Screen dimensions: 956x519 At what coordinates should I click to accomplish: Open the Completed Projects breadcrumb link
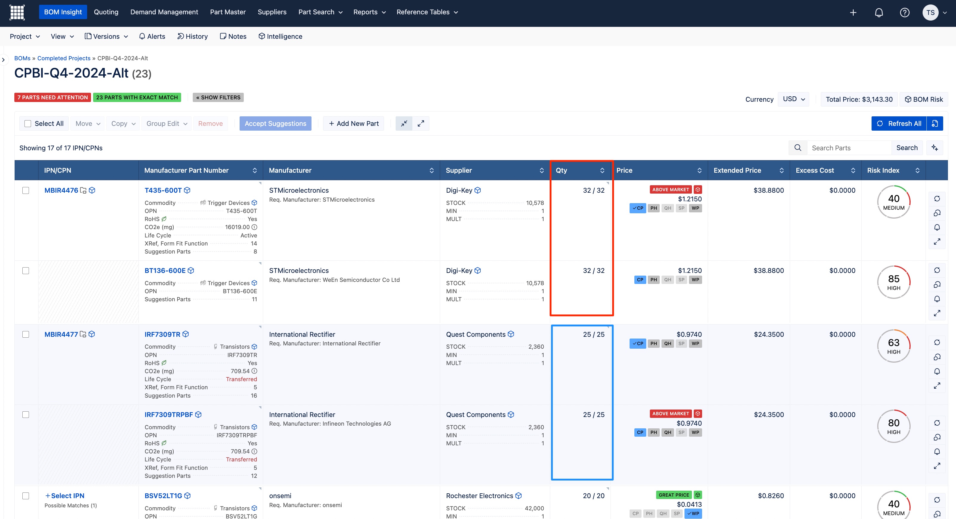click(64, 58)
